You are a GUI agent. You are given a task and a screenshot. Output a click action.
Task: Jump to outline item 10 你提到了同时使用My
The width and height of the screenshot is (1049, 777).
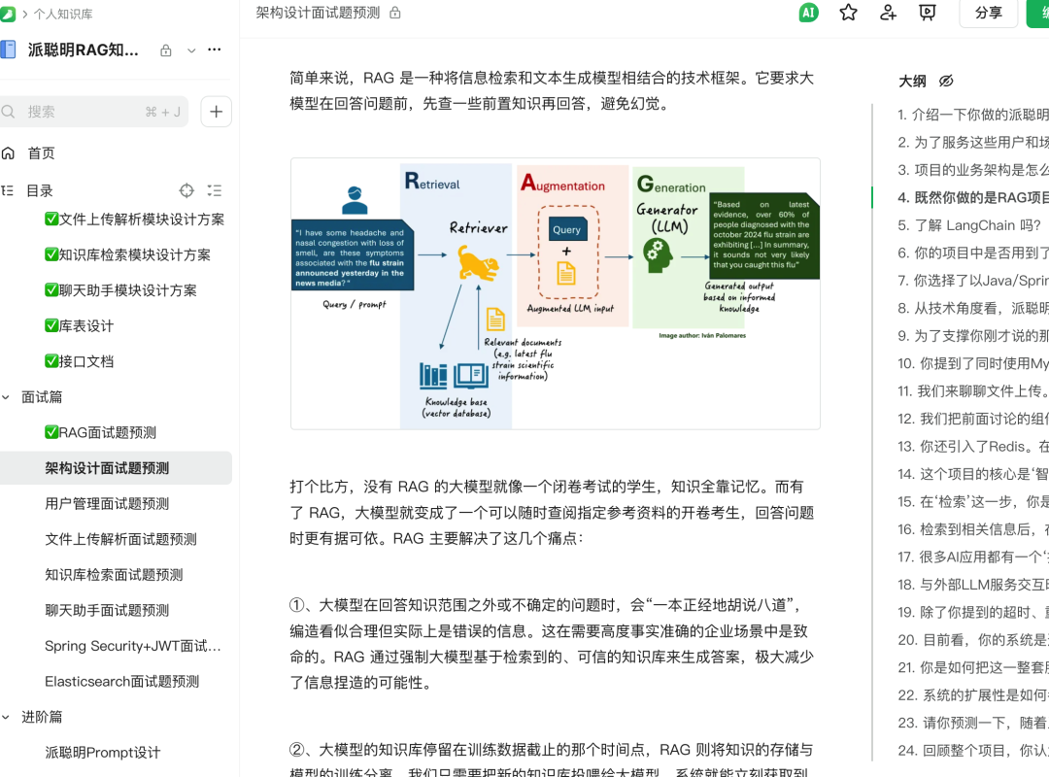tap(972, 363)
